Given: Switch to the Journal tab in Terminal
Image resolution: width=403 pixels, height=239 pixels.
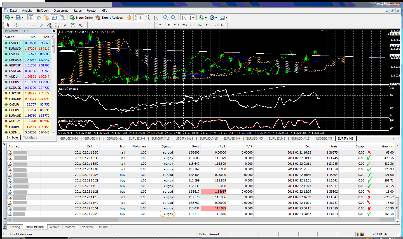Looking at the screenshot, I should tap(103, 227).
